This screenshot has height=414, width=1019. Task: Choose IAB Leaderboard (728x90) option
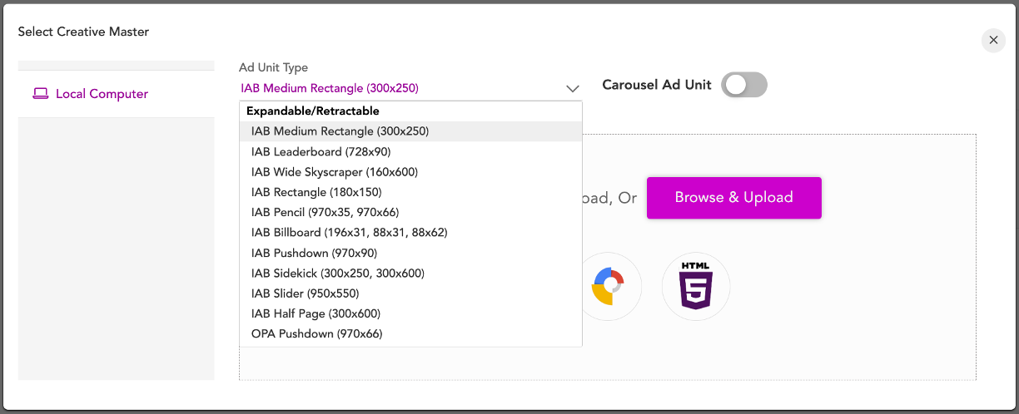321,152
